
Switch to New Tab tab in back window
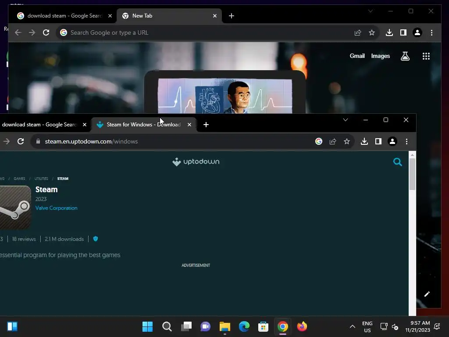pos(169,16)
